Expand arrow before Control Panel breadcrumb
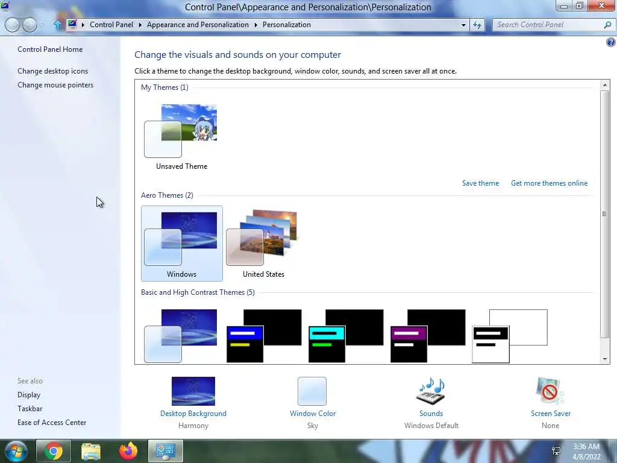This screenshot has height=463, width=617. [83, 25]
